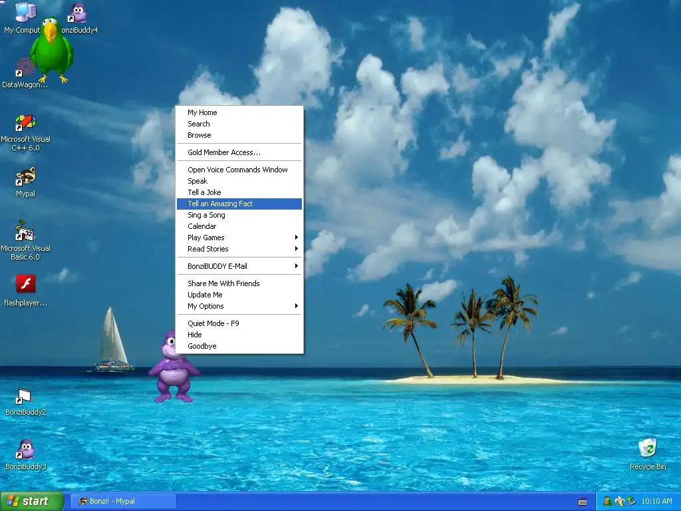
Task: Choose Speak from the context menu
Action: pyautogui.click(x=239, y=181)
